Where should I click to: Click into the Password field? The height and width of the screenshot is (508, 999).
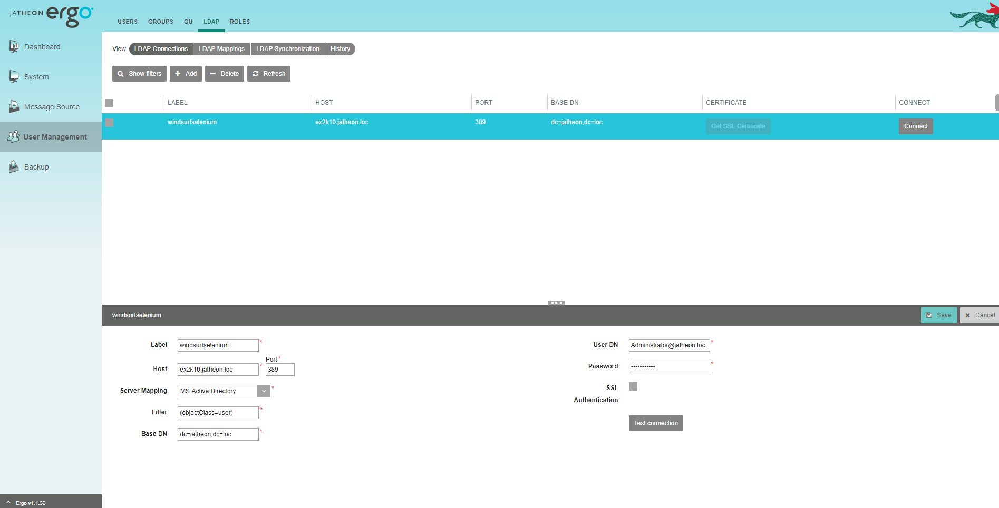(x=670, y=367)
